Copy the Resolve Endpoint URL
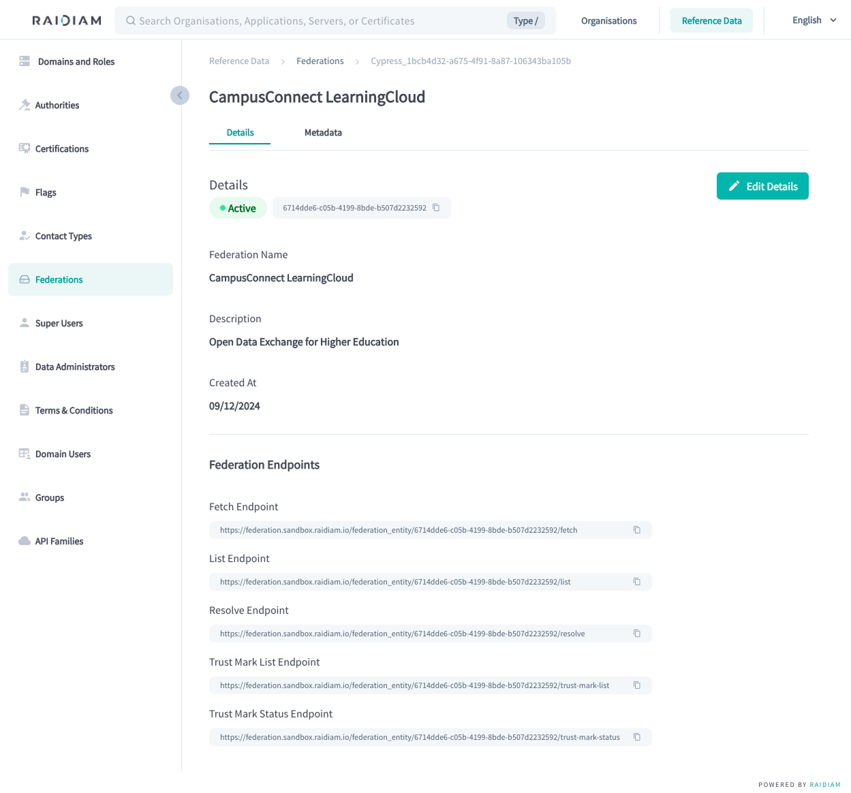 click(x=637, y=634)
